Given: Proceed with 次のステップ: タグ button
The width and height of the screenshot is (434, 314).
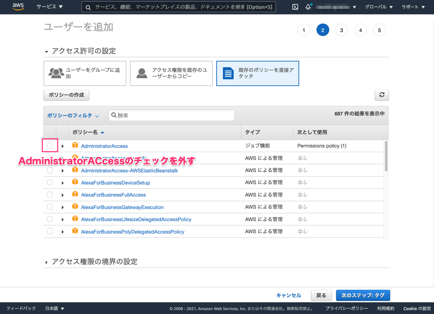Looking at the screenshot, I should [363, 295].
